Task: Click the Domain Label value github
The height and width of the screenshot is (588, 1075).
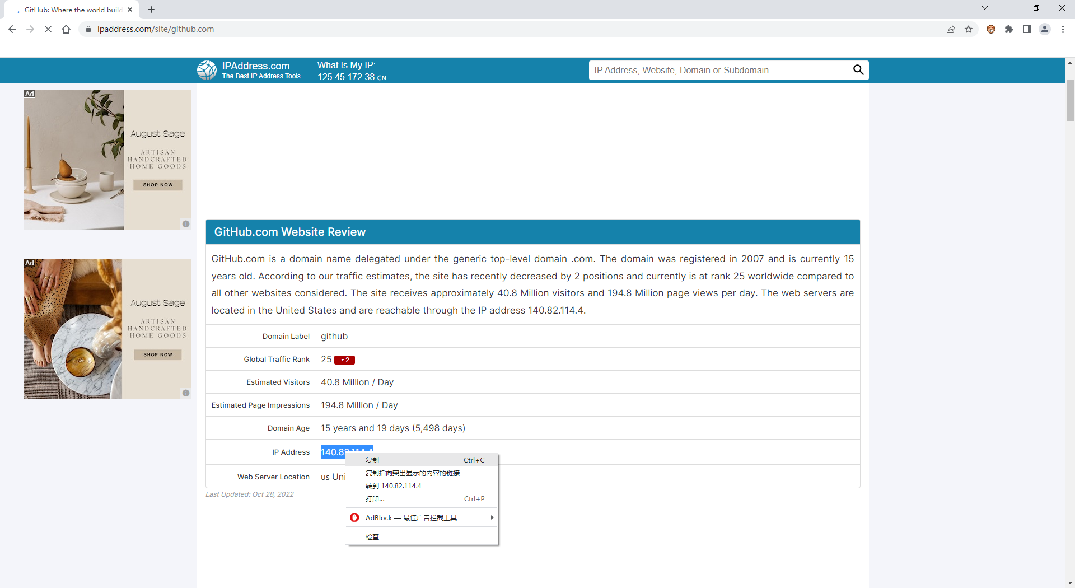Action: tap(334, 336)
